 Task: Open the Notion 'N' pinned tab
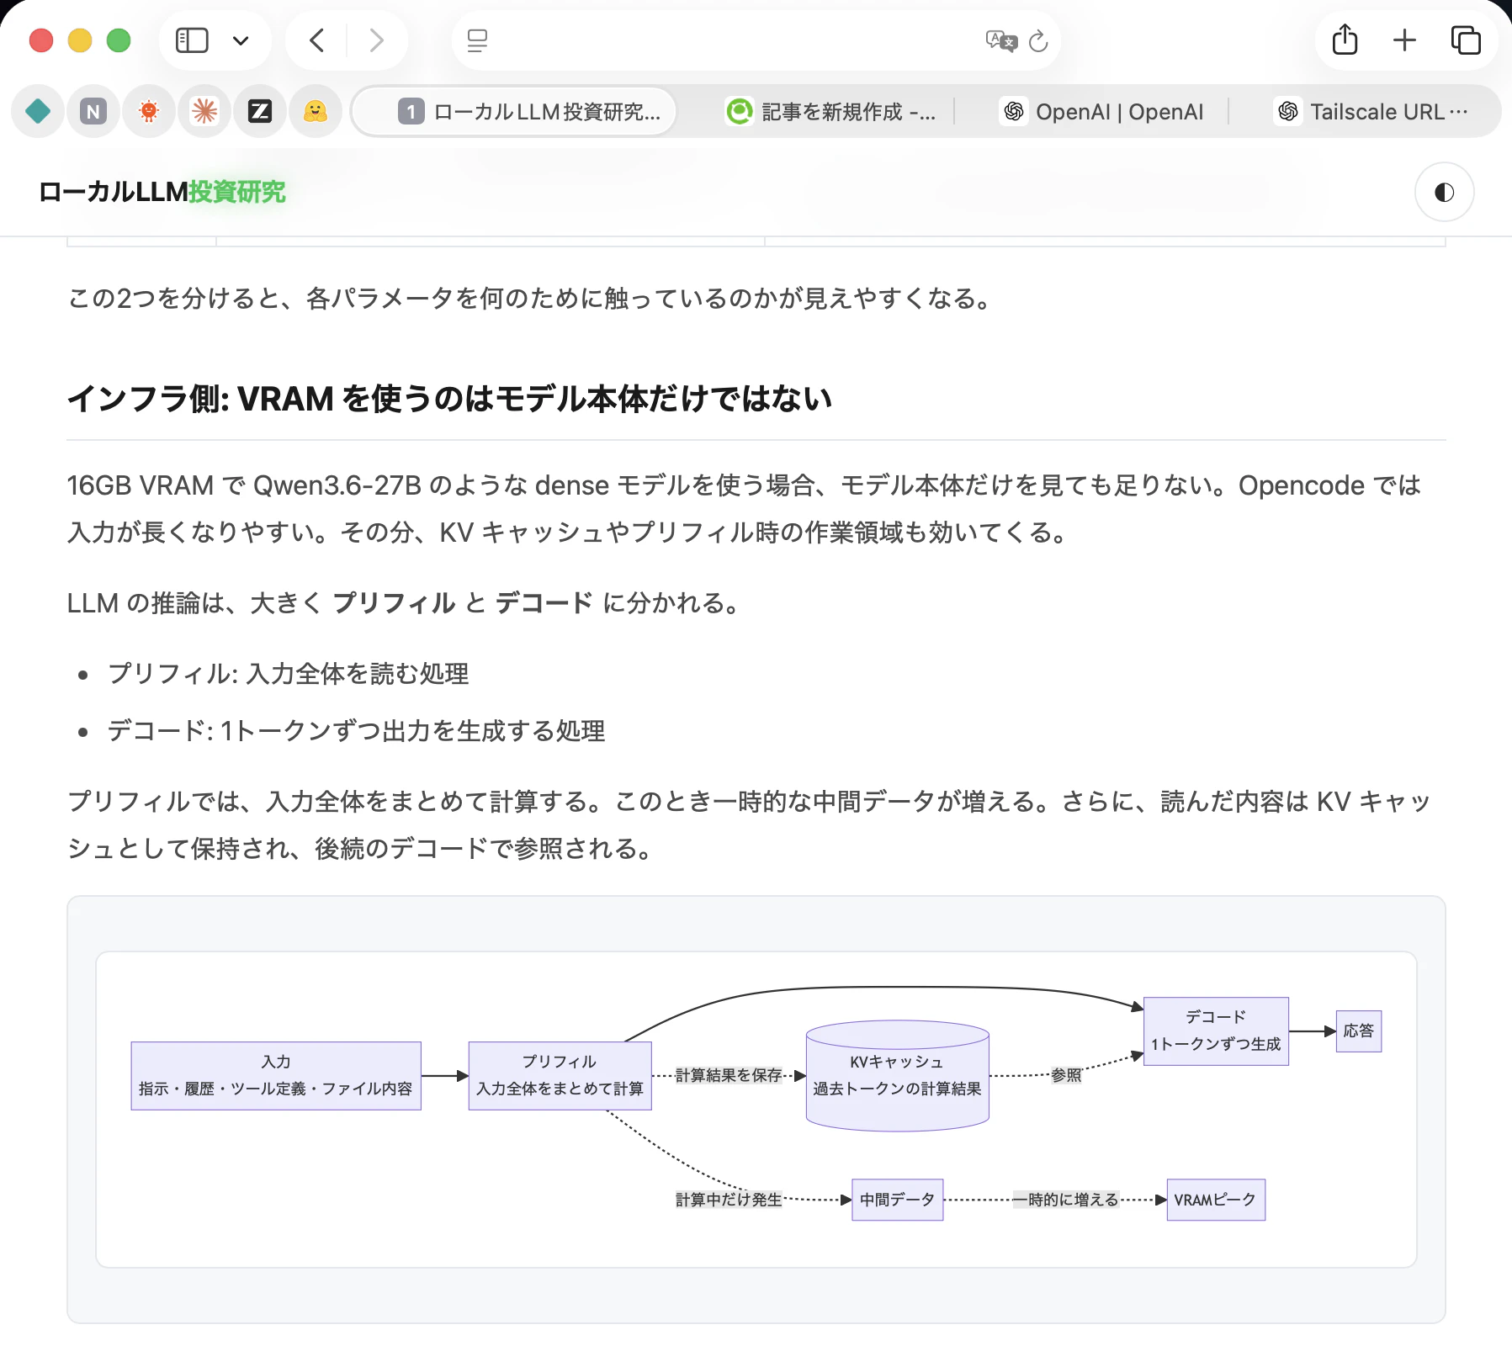pyautogui.click(x=93, y=111)
